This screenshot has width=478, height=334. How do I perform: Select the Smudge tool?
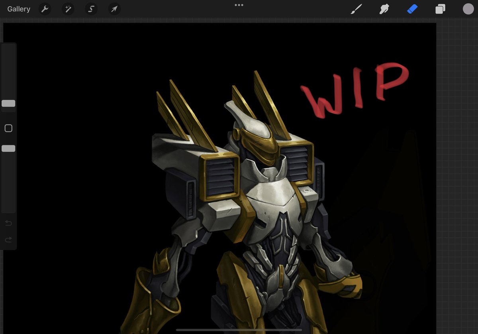coord(384,9)
